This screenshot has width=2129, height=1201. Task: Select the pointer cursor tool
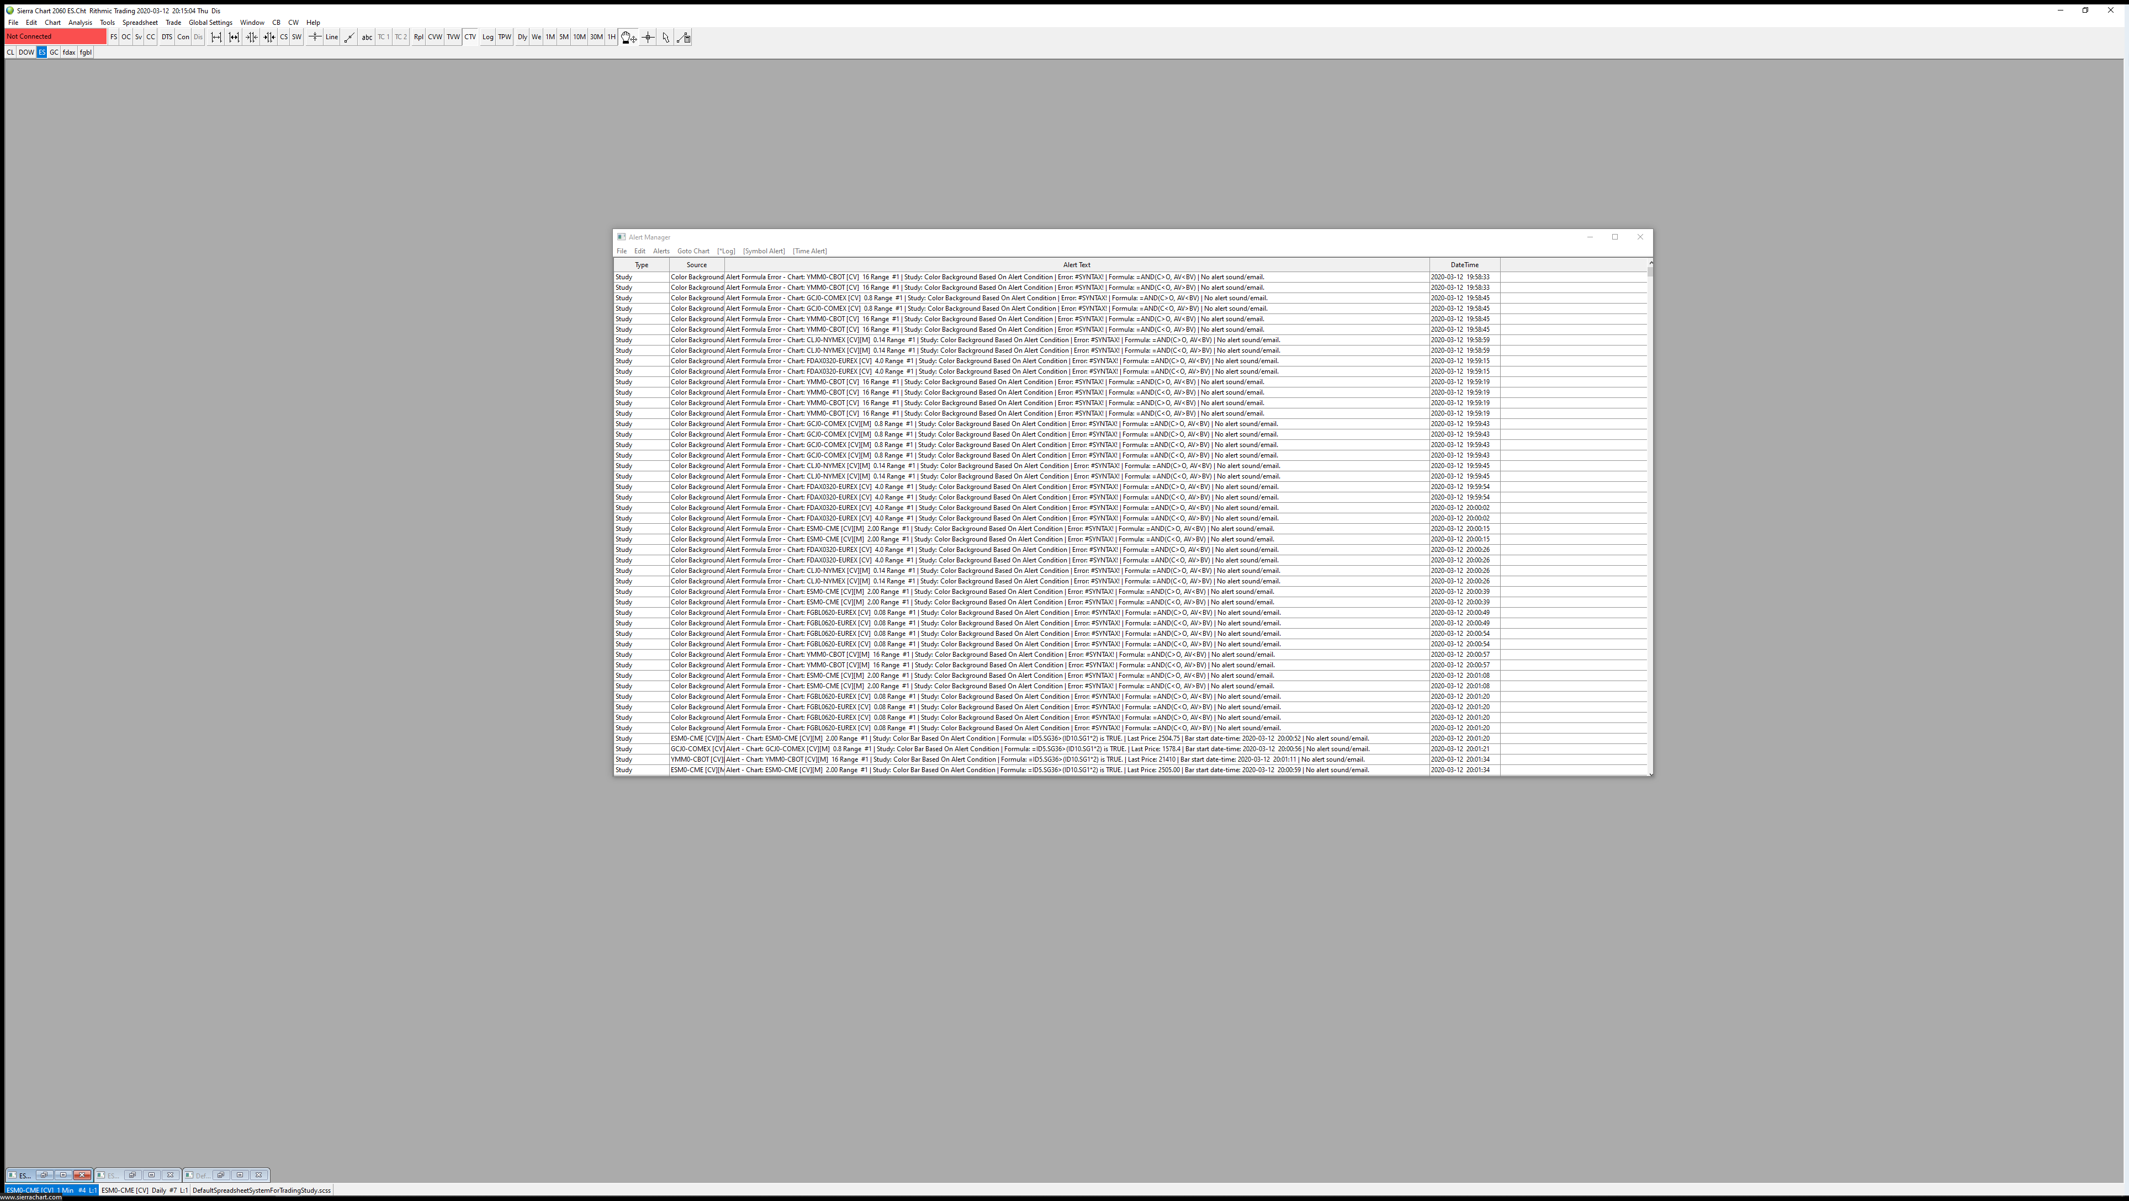tap(666, 37)
